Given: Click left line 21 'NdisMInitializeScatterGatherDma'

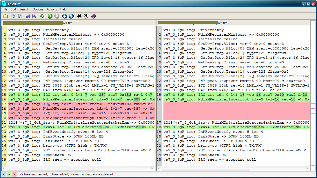Looking at the screenshot, I should pyautogui.click(x=81, y=123).
